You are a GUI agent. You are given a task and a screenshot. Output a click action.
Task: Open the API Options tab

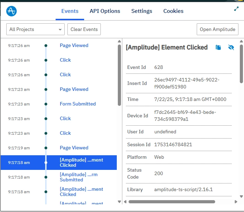coord(105,11)
